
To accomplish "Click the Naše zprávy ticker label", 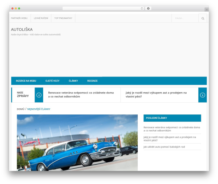I will 23,94.
